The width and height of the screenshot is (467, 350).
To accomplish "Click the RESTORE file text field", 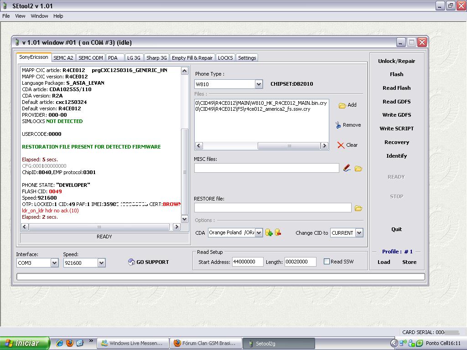I will pyautogui.click(x=273, y=208).
